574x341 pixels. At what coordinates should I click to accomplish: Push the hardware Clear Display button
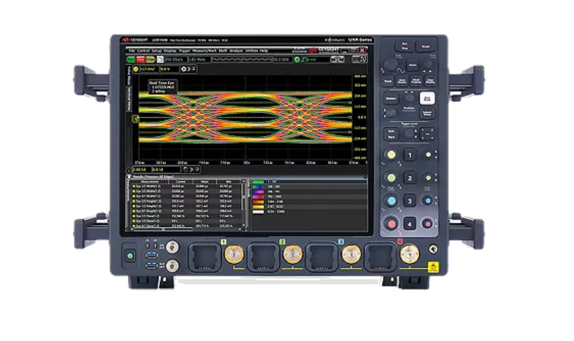tap(430, 81)
